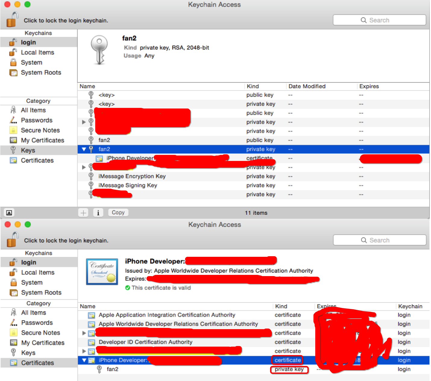Select System Roots keychain in the upper window

click(39, 72)
